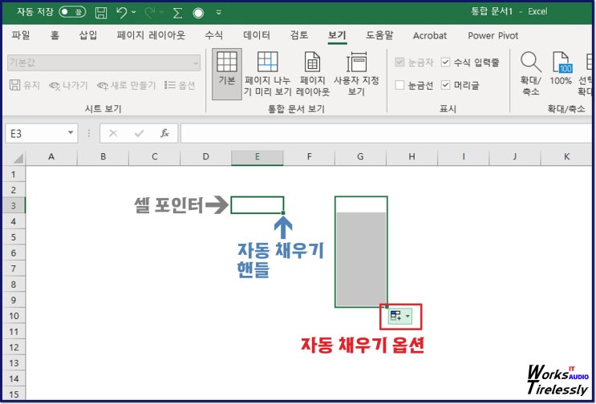Open the 파일 tab
This screenshot has width=596, height=404.
click(21, 35)
